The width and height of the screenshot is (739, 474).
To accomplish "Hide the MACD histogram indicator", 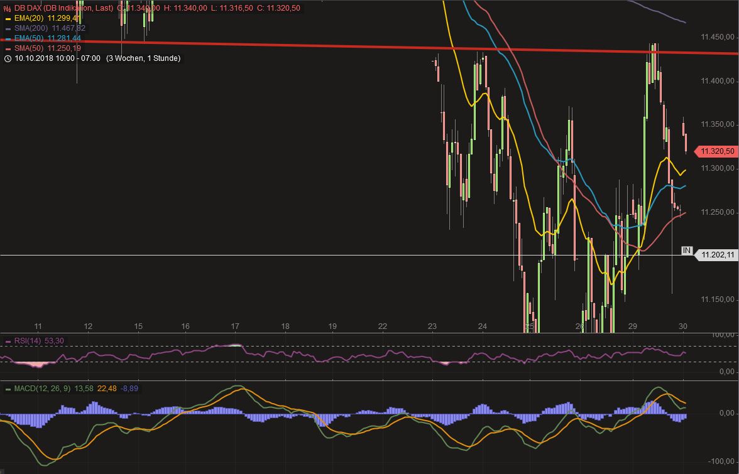I will (44, 389).
